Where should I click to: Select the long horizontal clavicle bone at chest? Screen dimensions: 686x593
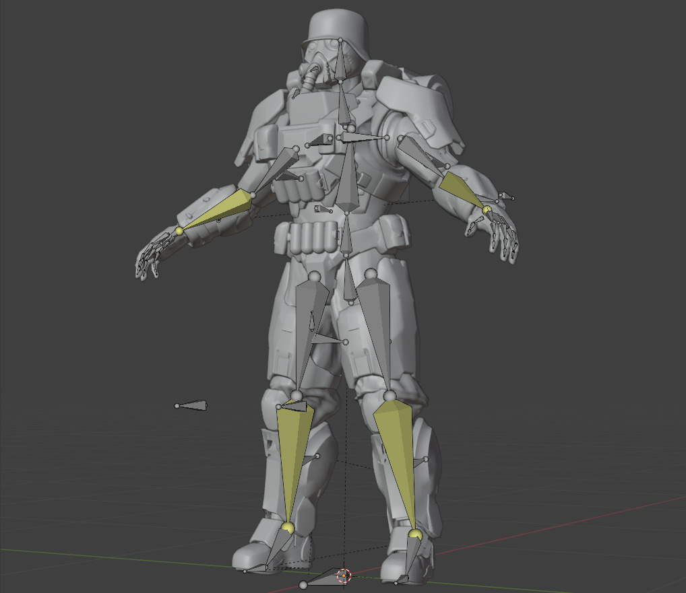363,138
